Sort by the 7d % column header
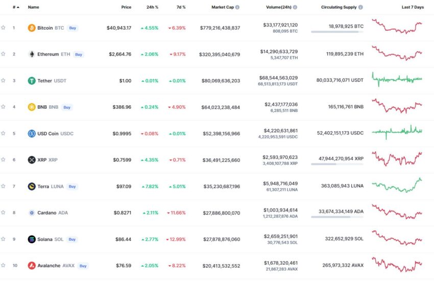434x281 pixels. tap(180, 8)
